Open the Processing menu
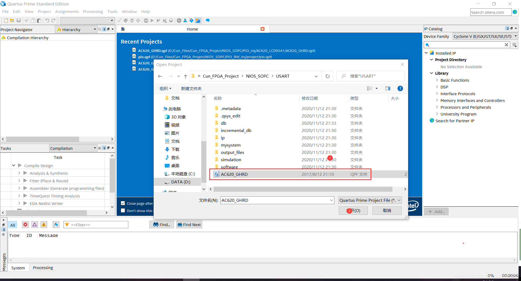This screenshot has width=521, height=281. [93, 12]
